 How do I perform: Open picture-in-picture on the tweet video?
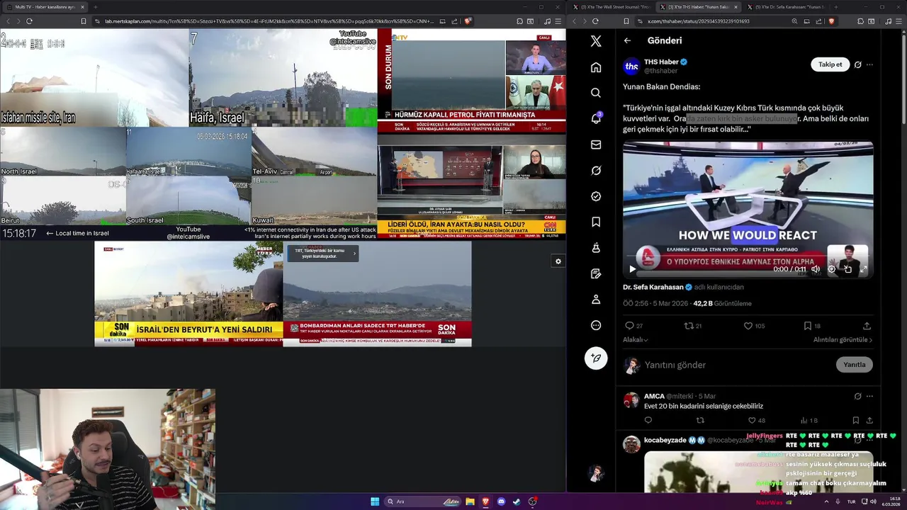(x=847, y=269)
